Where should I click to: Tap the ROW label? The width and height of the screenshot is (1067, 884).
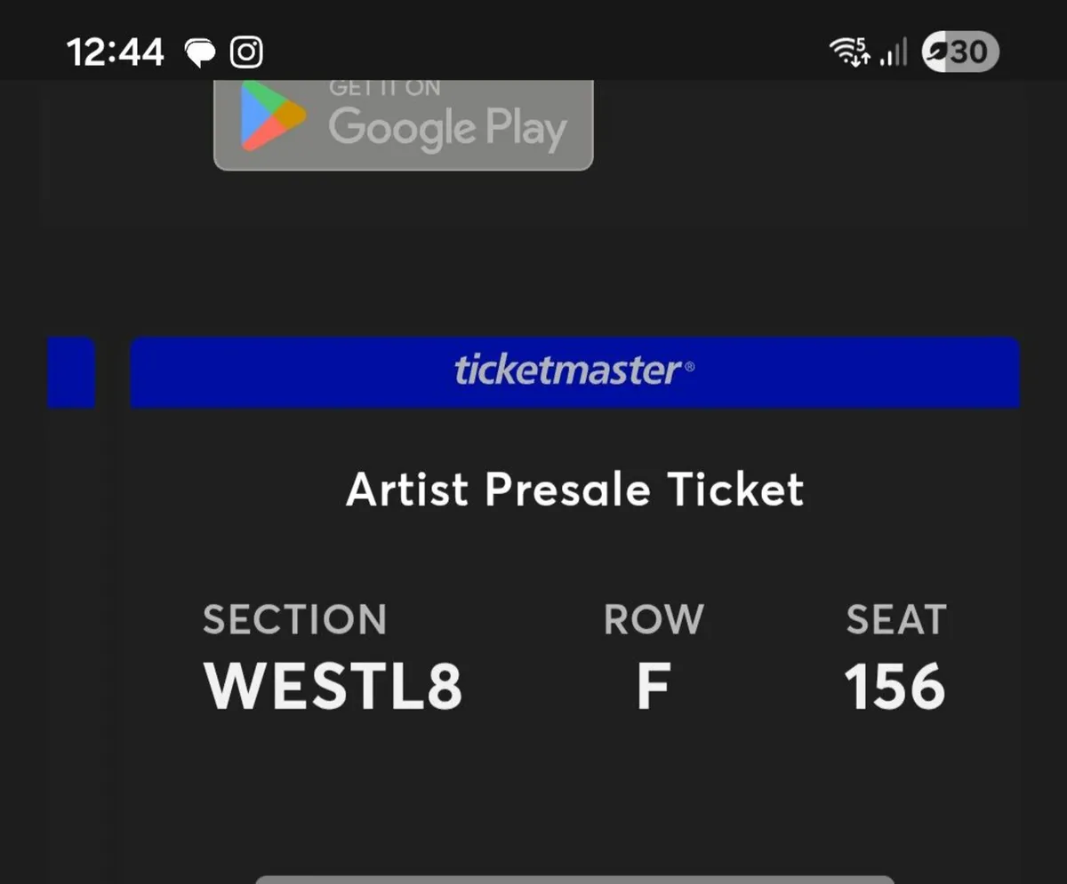click(x=654, y=619)
